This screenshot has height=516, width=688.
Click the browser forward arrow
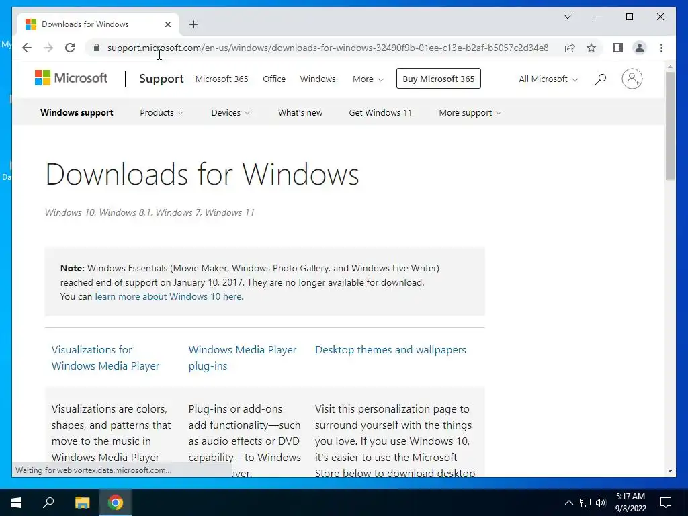click(x=48, y=48)
